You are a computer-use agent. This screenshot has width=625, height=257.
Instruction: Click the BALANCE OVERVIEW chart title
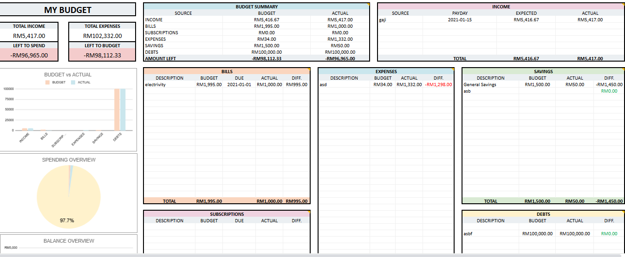[x=69, y=241]
